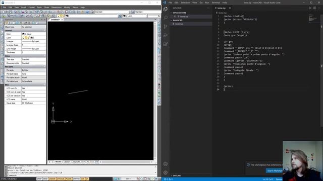Click the Layers manager icon in nanoCAD

click(48, 16)
